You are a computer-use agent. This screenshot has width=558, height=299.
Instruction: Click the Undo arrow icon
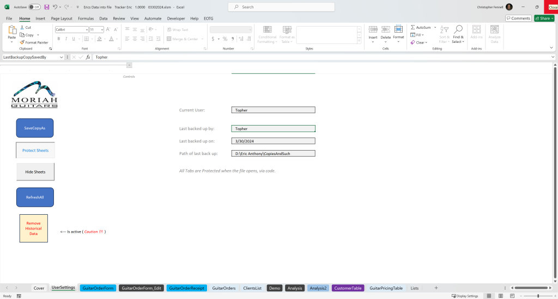pyautogui.click(x=55, y=7)
